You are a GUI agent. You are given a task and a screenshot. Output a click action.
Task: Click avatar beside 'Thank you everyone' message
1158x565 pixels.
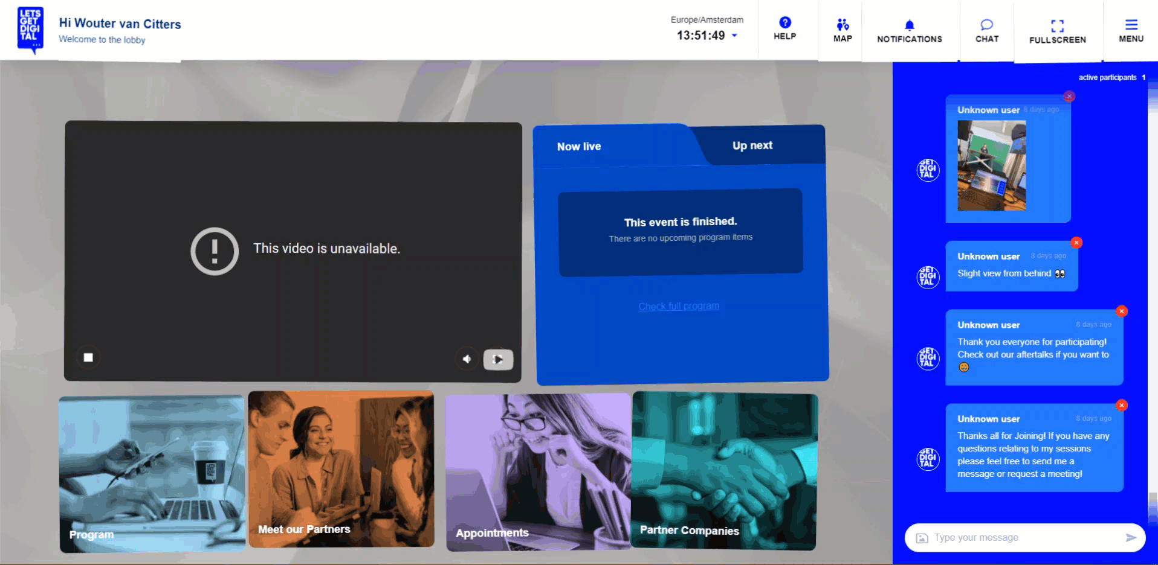pos(928,358)
